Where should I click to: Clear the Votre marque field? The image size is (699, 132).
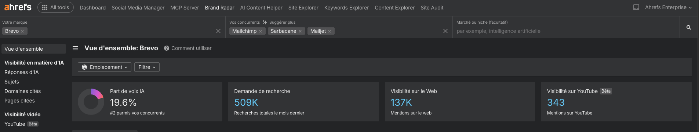[x=218, y=31]
